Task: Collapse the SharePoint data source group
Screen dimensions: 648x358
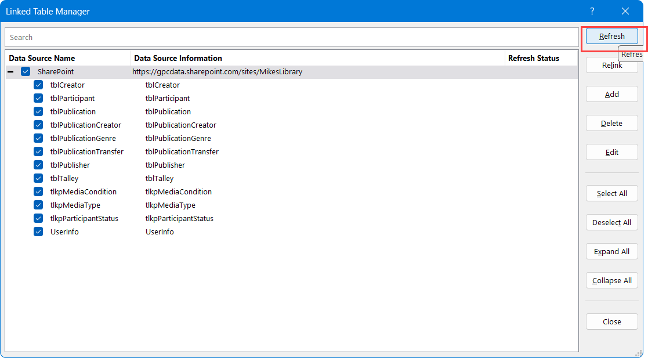Action: pos(11,71)
